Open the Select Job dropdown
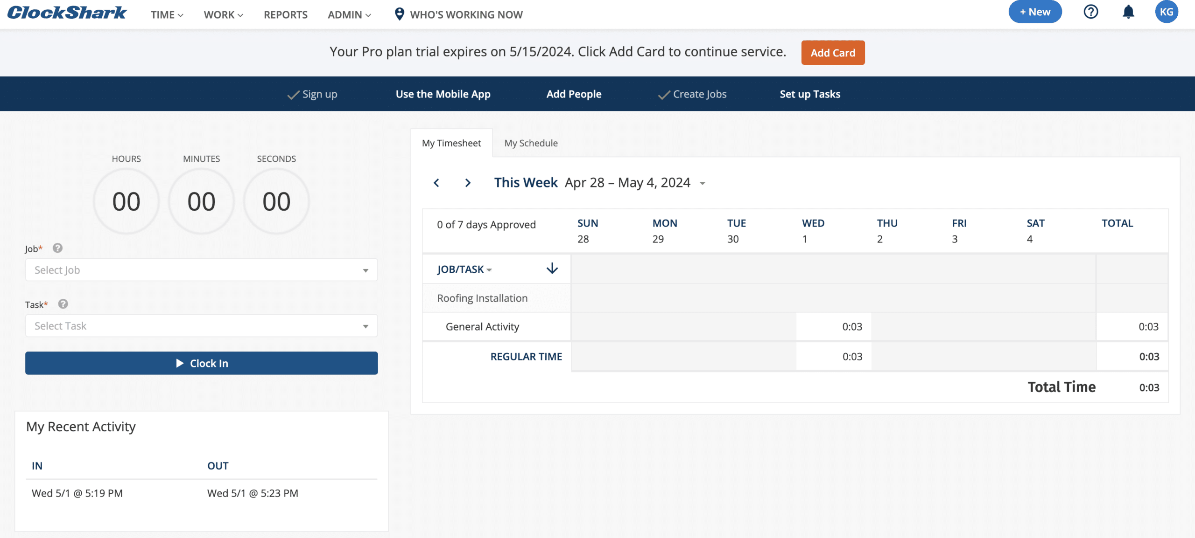1195x538 pixels. pyautogui.click(x=201, y=270)
